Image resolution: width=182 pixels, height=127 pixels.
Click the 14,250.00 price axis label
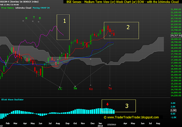coord(176,96)
